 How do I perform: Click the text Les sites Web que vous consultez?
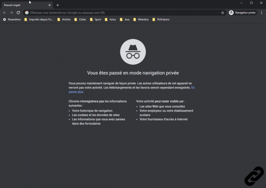(162, 107)
